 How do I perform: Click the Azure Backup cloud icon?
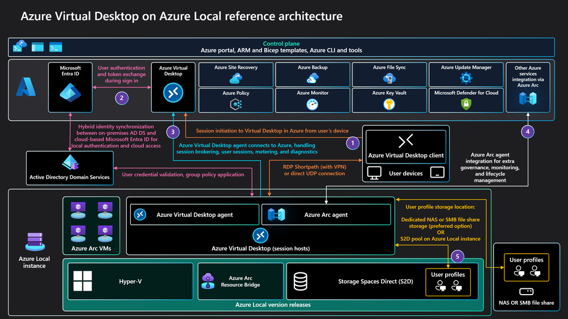[x=313, y=78]
